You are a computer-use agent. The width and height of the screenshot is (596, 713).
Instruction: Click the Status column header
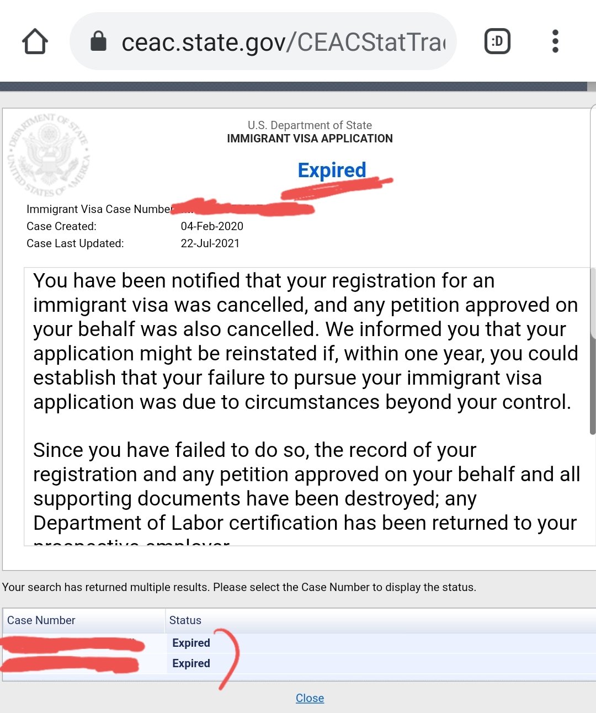point(381,620)
